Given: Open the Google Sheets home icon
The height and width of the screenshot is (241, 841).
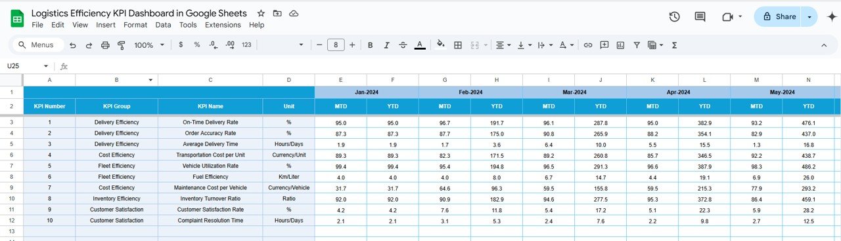Looking at the screenshot, I should click(17, 18).
